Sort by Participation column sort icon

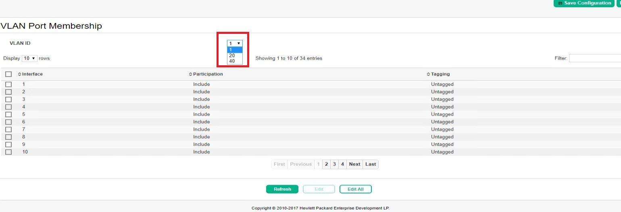tap(190, 74)
